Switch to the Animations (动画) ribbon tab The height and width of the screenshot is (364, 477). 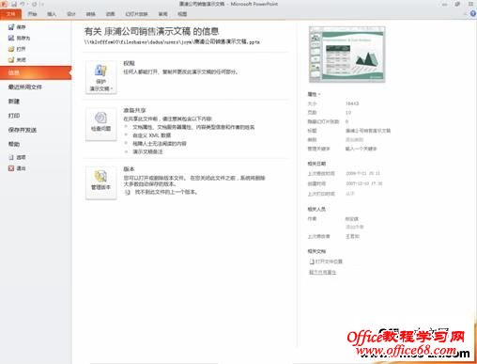pyautogui.click(x=110, y=14)
